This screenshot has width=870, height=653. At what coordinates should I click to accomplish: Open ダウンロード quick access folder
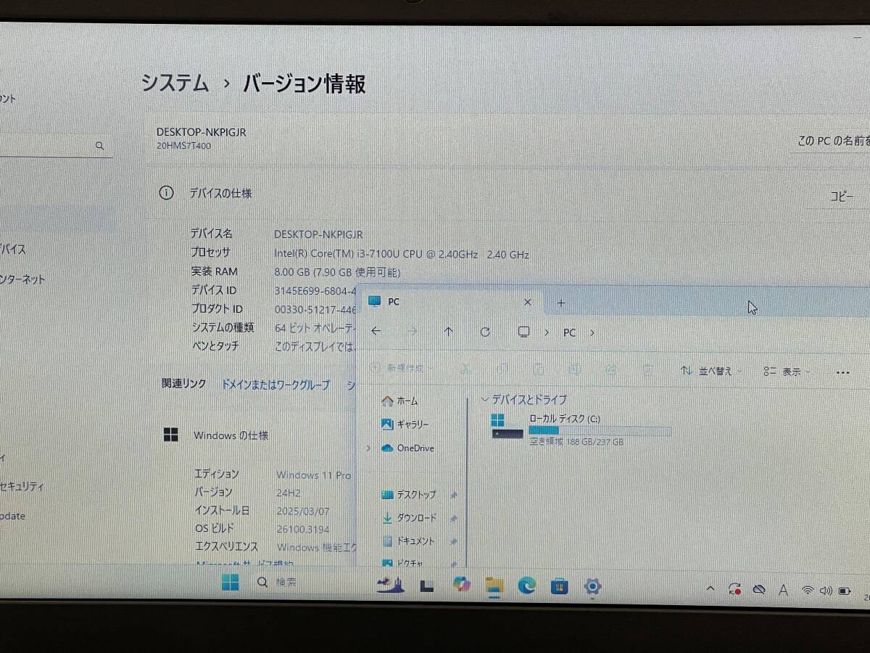[x=409, y=518]
